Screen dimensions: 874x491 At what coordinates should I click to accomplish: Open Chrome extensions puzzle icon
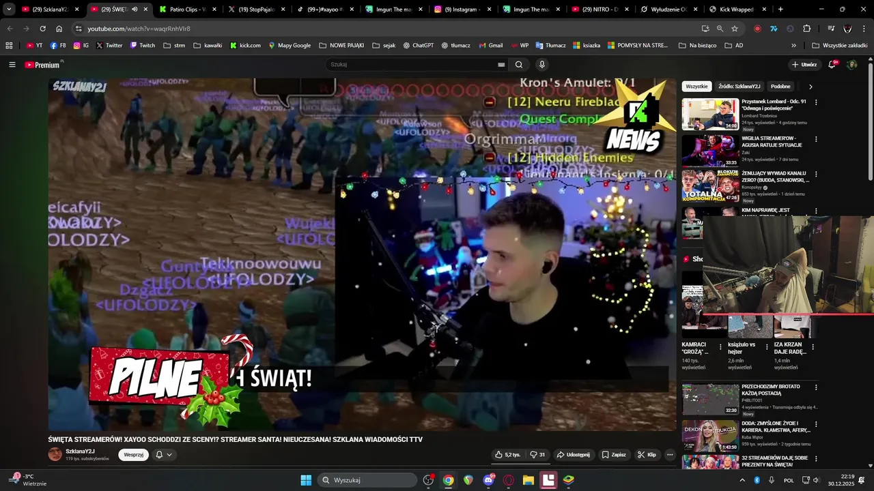point(806,29)
